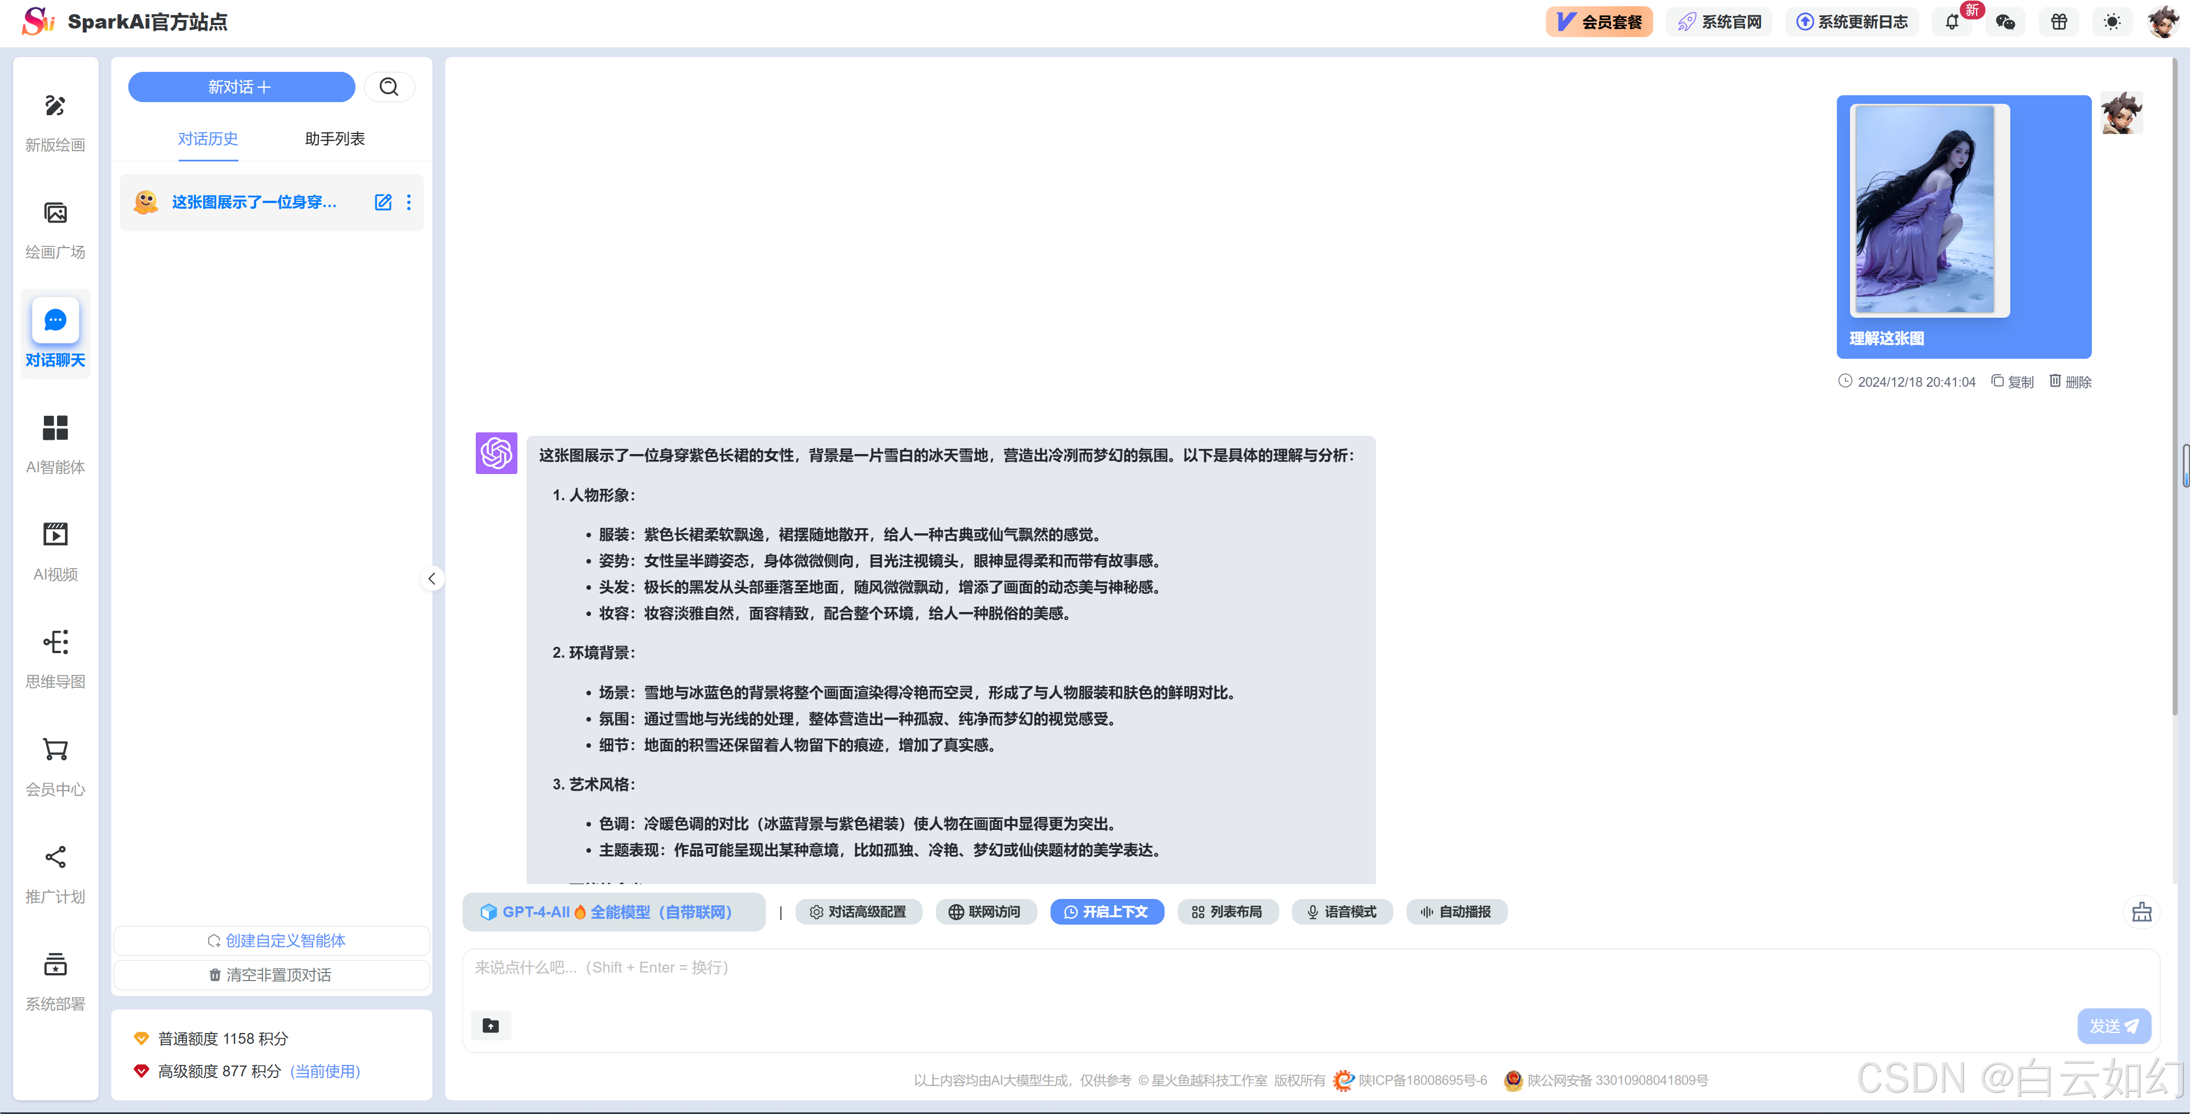Switch to 助手列表 tab
Viewport: 2190px width, 1114px height.
point(334,139)
